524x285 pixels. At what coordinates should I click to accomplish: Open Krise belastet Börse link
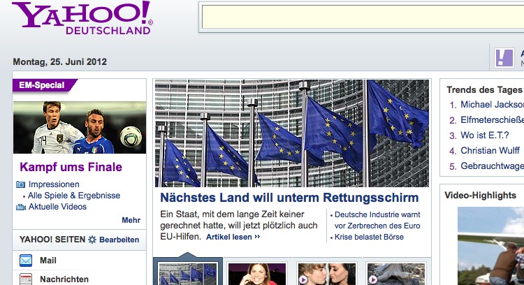(x=369, y=237)
